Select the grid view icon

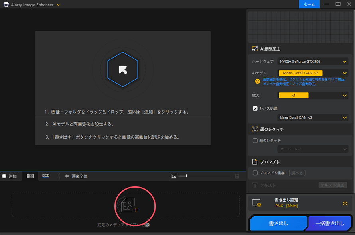point(30,176)
